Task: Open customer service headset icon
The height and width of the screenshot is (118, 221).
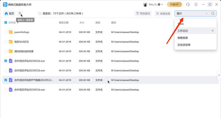Action: pyautogui.click(x=188, y=4)
